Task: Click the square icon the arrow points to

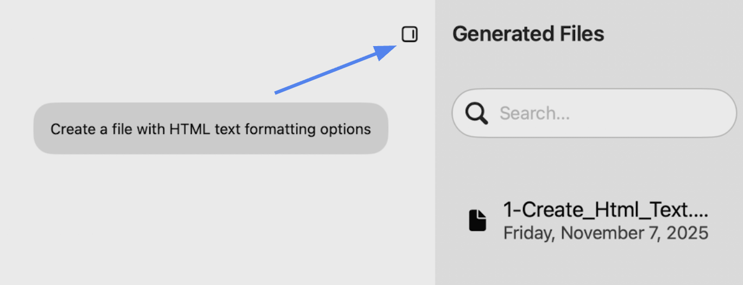Action: pos(410,35)
